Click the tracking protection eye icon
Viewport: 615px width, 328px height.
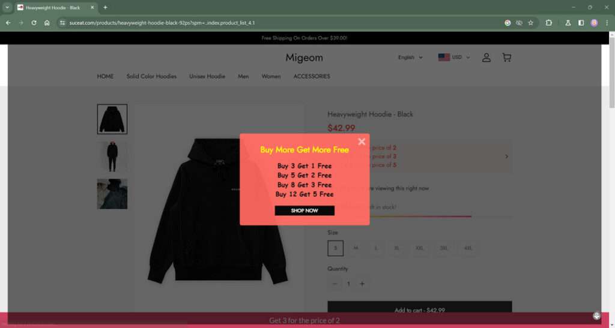coord(519,23)
